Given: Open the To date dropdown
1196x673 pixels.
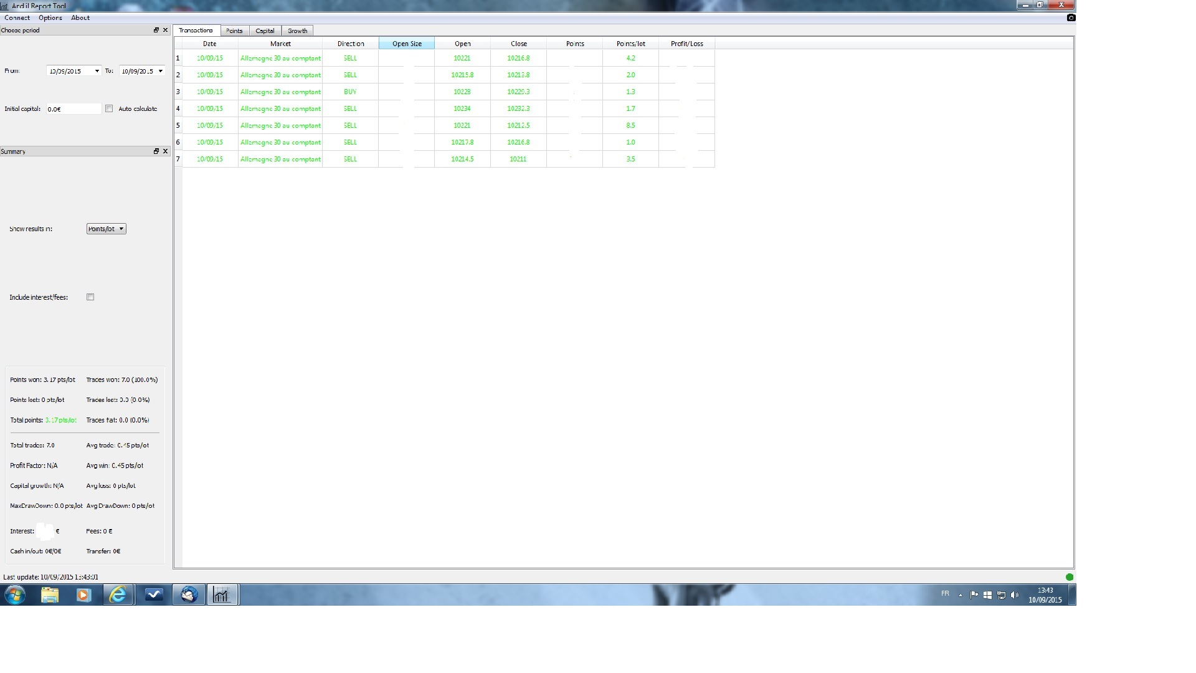Looking at the screenshot, I should click(160, 71).
